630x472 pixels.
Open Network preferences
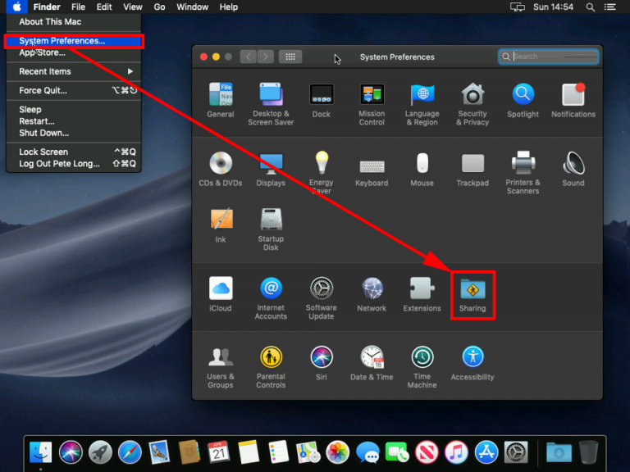click(372, 294)
